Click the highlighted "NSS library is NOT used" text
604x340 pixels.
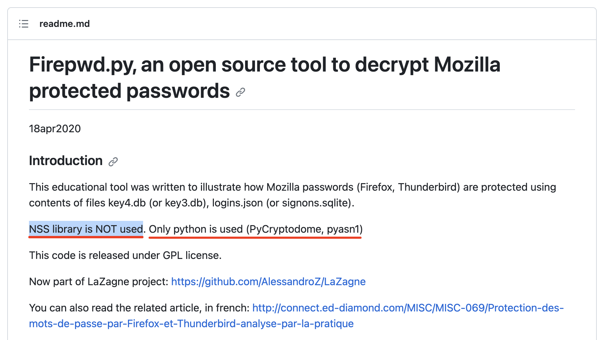(x=86, y=229)
